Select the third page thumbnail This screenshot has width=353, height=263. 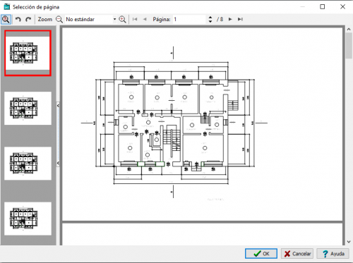point(28,164)
